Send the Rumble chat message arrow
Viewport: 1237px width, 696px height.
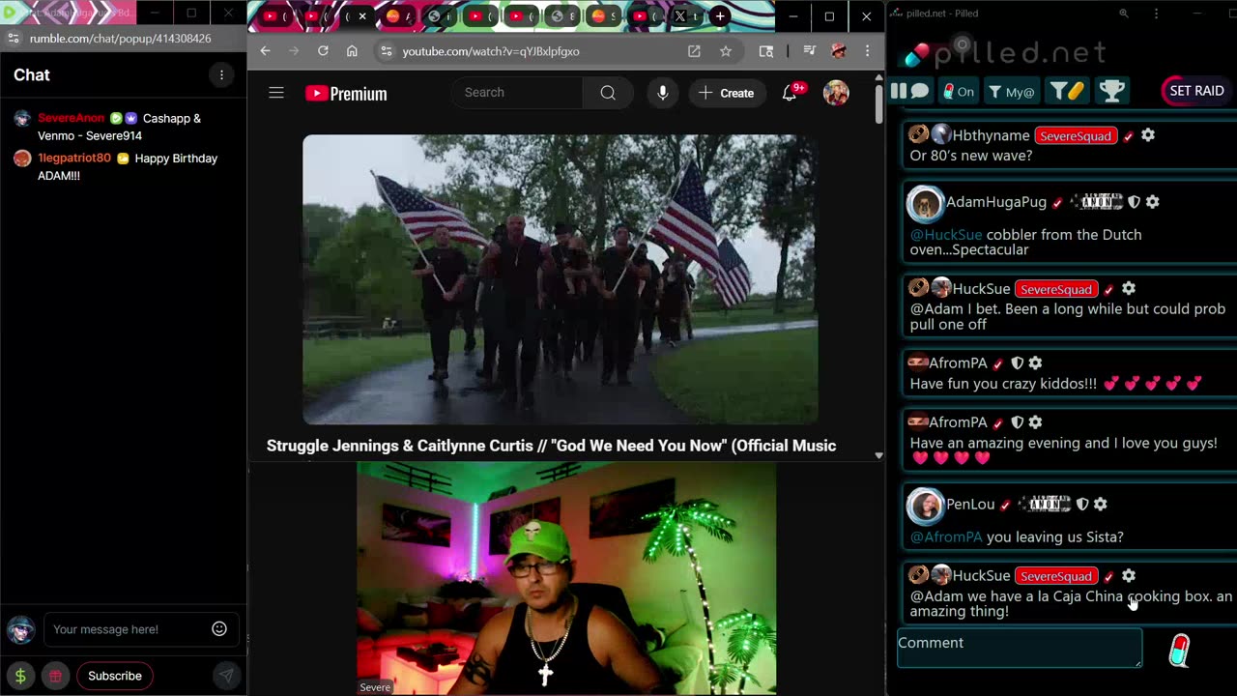point(225,676)
